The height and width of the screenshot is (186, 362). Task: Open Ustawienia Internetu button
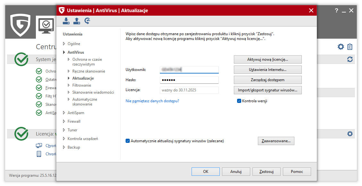[x=267, y=70]
